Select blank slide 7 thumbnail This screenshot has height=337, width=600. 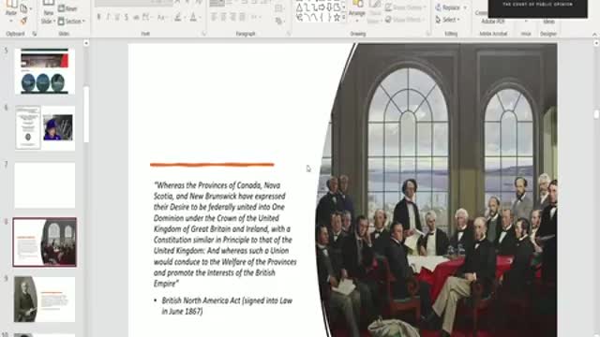pyautogui.click(x=44, y=185)
